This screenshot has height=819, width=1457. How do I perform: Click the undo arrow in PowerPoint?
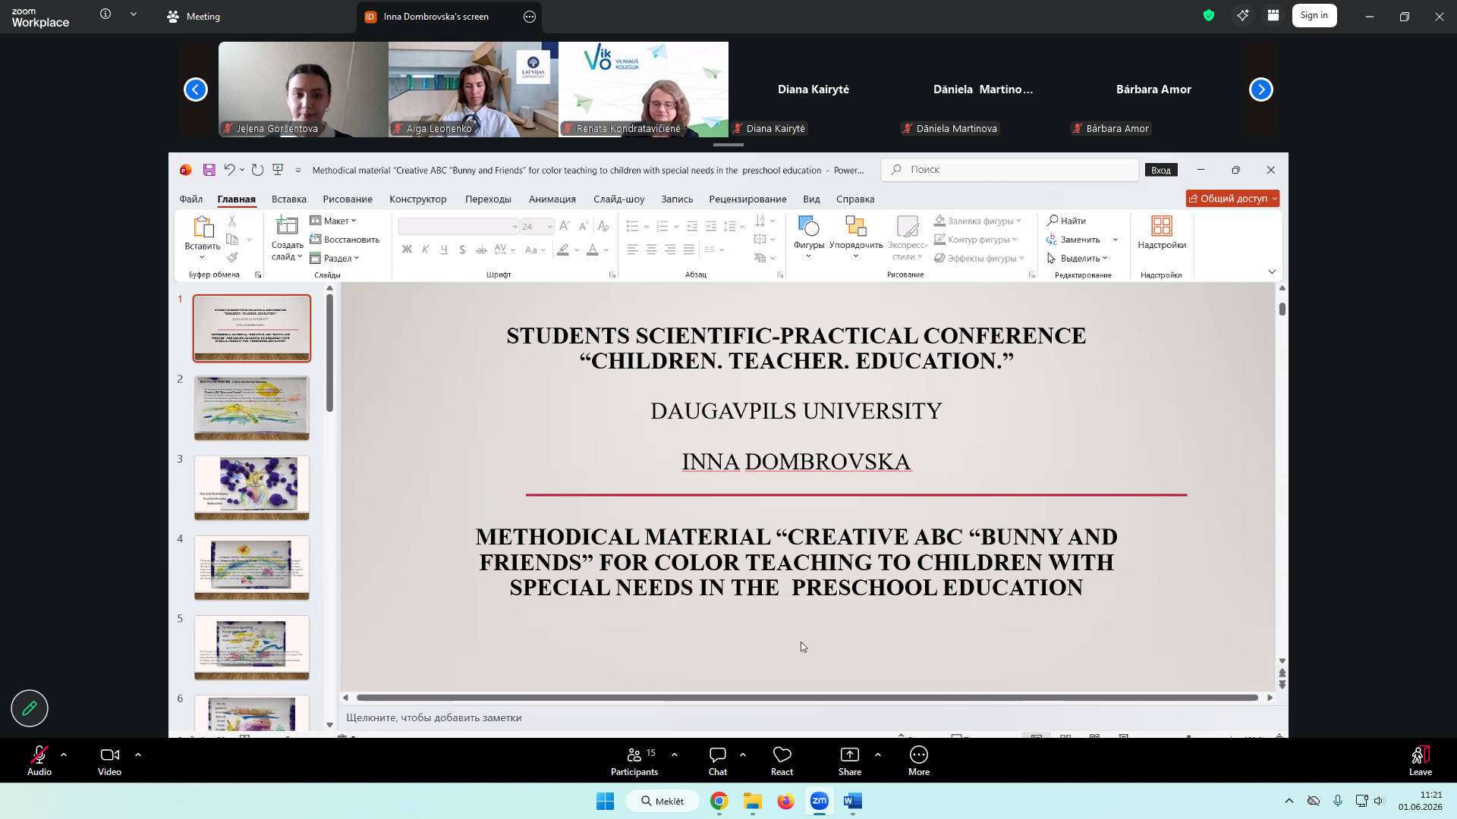[x=229, y=170]
